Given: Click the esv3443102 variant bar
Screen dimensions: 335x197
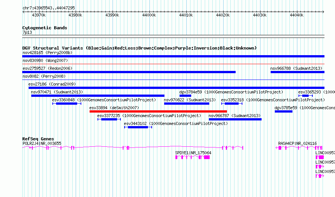Looking at the screenshot, I should click(138, 127).
